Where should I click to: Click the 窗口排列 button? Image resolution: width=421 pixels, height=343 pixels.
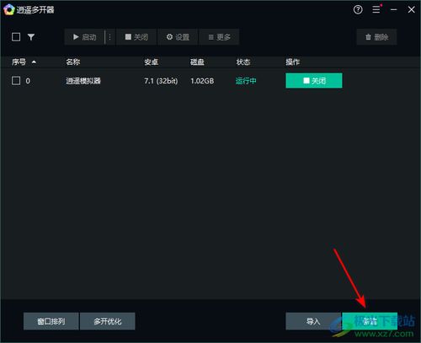coord(51,321)
